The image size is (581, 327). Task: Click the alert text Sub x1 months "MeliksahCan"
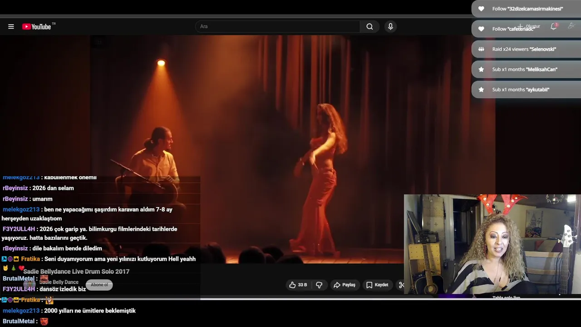(x=525, y=69)
